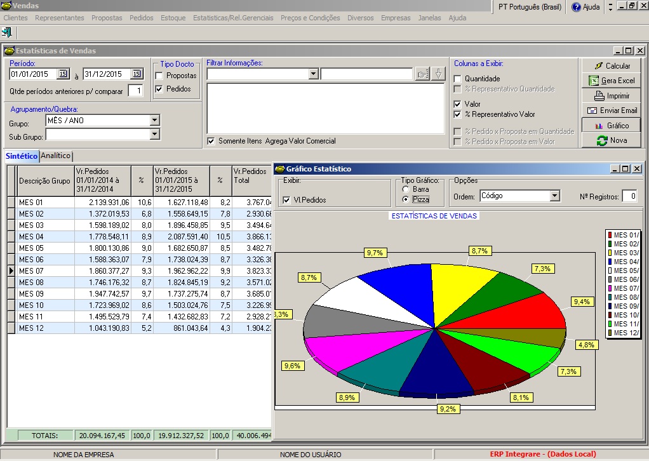Click the Gera Excel button
Image resolution: width=649 pixels, height=461 pixels.
click(611, 81)
